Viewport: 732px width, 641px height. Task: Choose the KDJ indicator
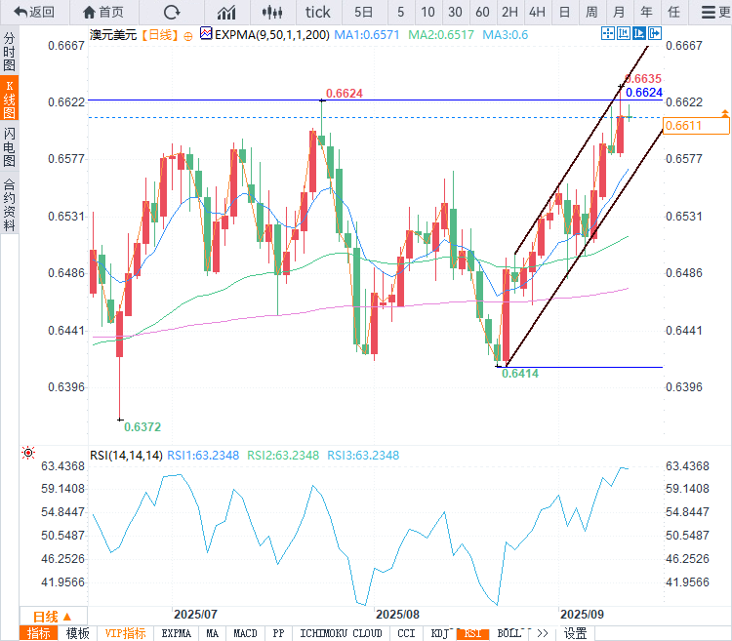439,633
